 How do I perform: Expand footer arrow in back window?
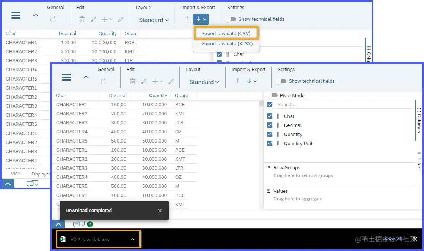(8, 184)
